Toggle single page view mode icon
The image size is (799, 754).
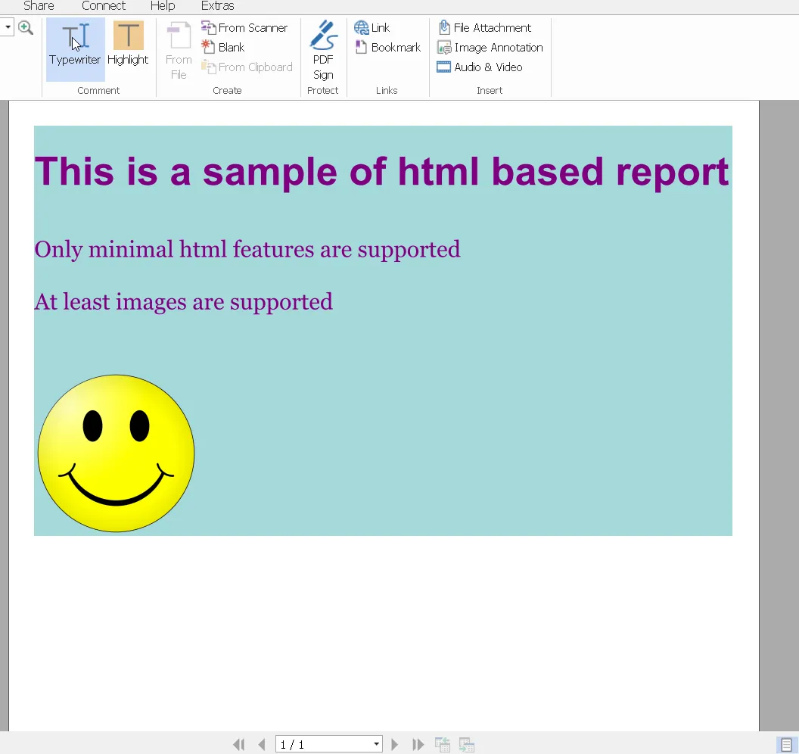click(786, 745)
